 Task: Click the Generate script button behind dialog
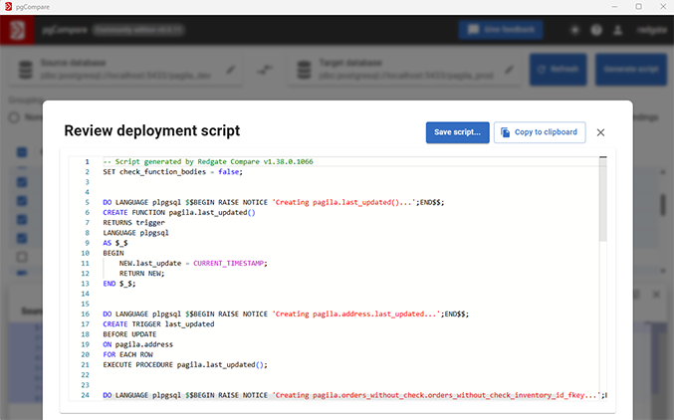[x=630, y=70]
